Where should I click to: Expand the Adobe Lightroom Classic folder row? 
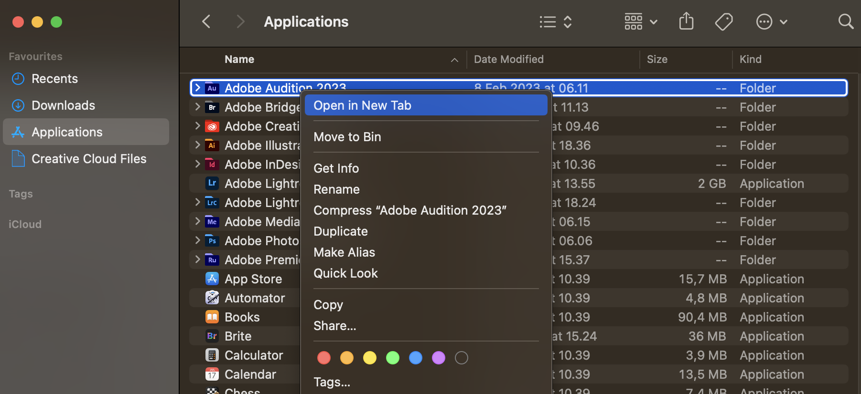coord(197,202)
